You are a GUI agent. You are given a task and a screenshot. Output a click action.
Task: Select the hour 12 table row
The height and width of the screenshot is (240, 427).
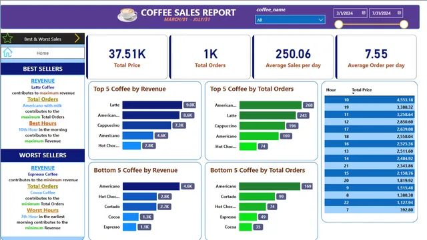tap(370, 121)
